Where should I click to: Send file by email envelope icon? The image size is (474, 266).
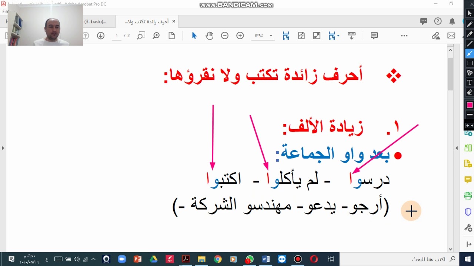tap(451, 36)
